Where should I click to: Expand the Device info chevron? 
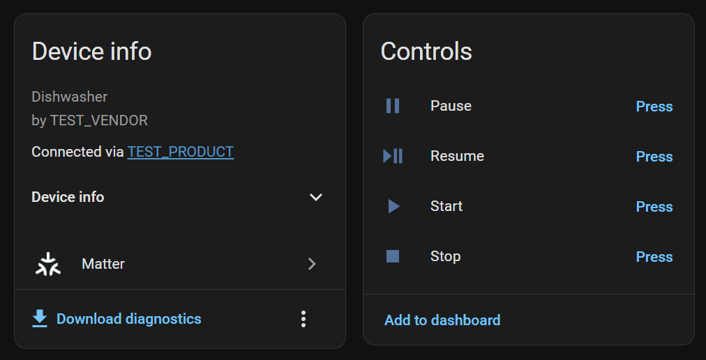[x=316, y=197]
